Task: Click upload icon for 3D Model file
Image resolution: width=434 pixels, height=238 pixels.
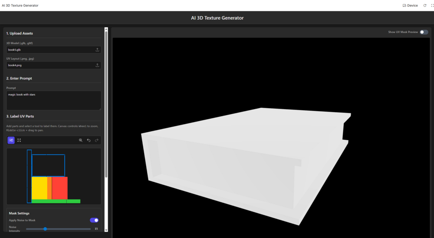Action: (97, 50)
